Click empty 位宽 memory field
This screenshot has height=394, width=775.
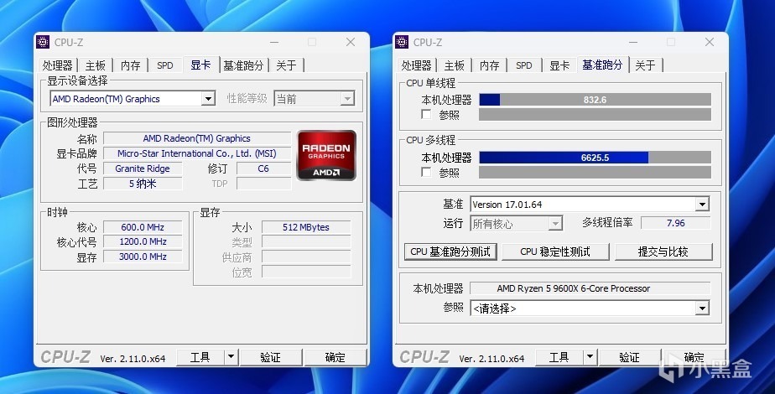click(306, 272)
